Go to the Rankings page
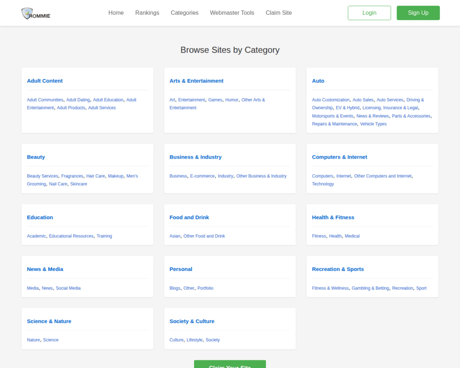The height and width of the screenshot is (368, 460). (147, 13)
